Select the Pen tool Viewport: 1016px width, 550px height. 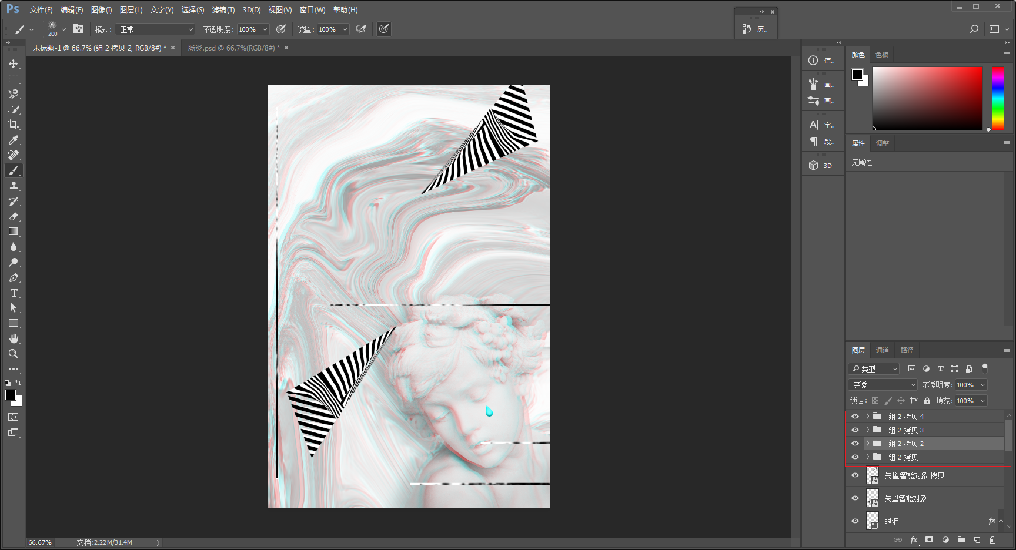click(14, 277)
